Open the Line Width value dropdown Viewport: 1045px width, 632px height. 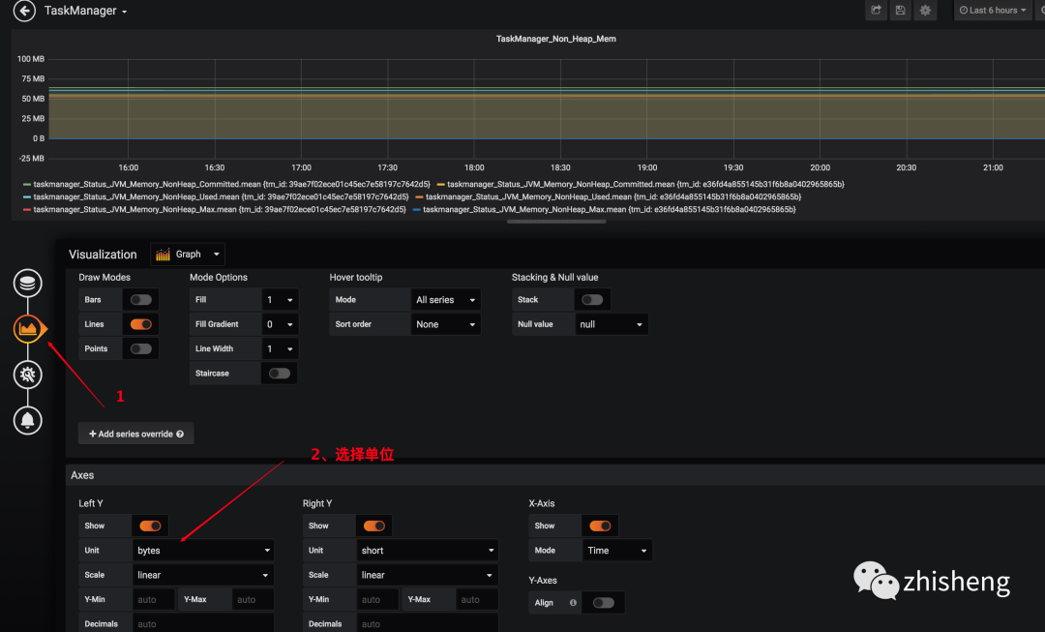point(280,348)
